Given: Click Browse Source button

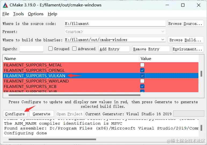Looking at the screenshot, I should tap(186, 24).
